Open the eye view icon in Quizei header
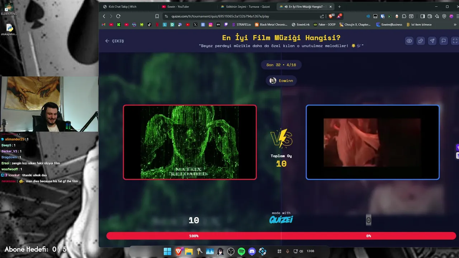 (409, 41)
